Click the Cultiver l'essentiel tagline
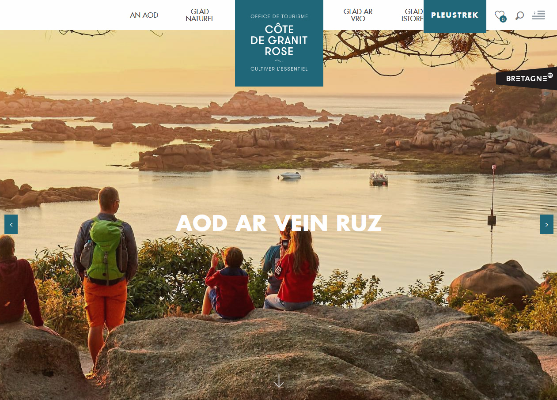This screenshot has height=400, width=557. (x=279, y=69)
